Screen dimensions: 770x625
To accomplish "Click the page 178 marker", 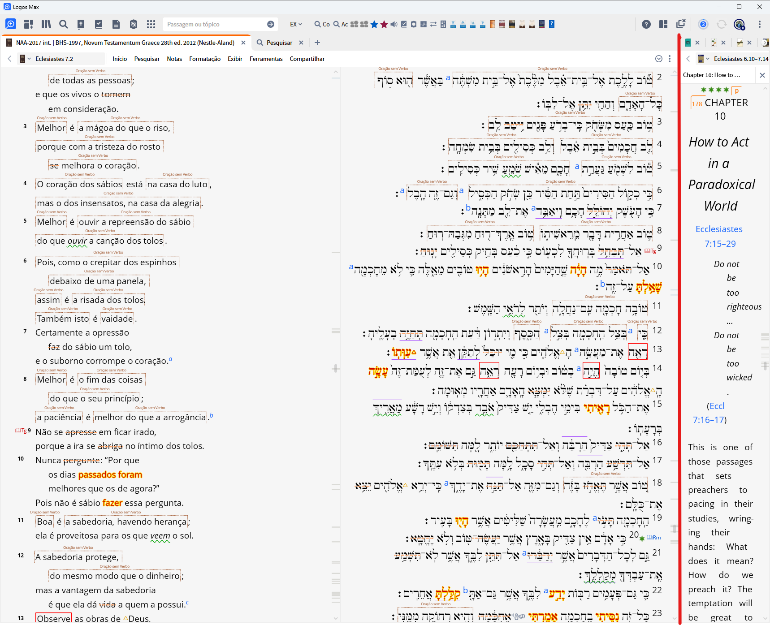I will 696,104.
